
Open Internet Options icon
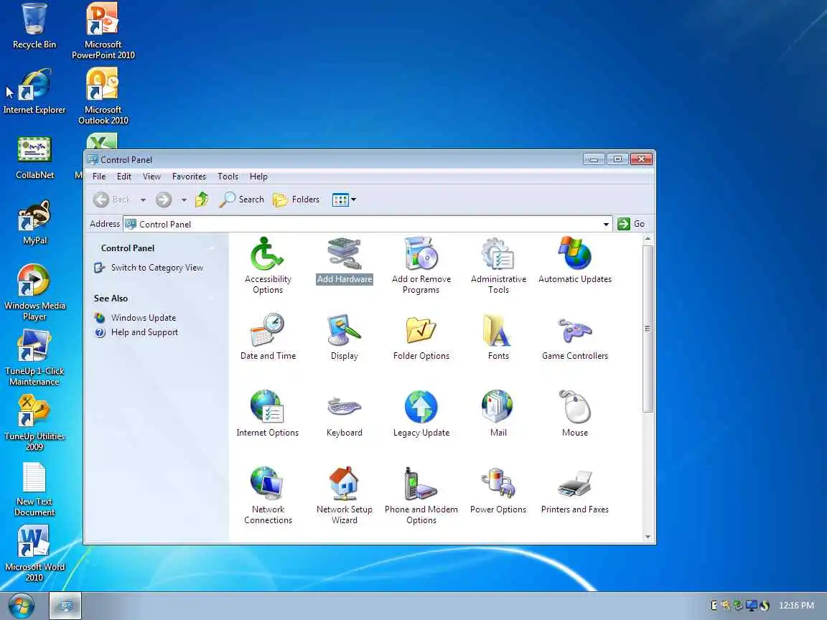click(267, 414)
